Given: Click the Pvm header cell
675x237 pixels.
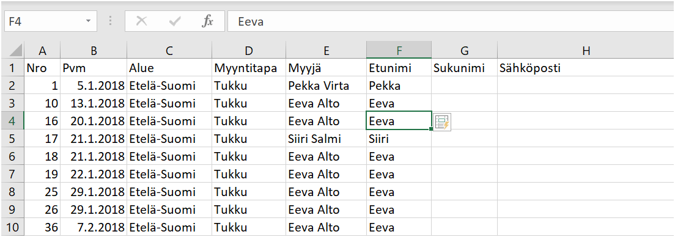Looking at the screenshot, I should 94,68.
